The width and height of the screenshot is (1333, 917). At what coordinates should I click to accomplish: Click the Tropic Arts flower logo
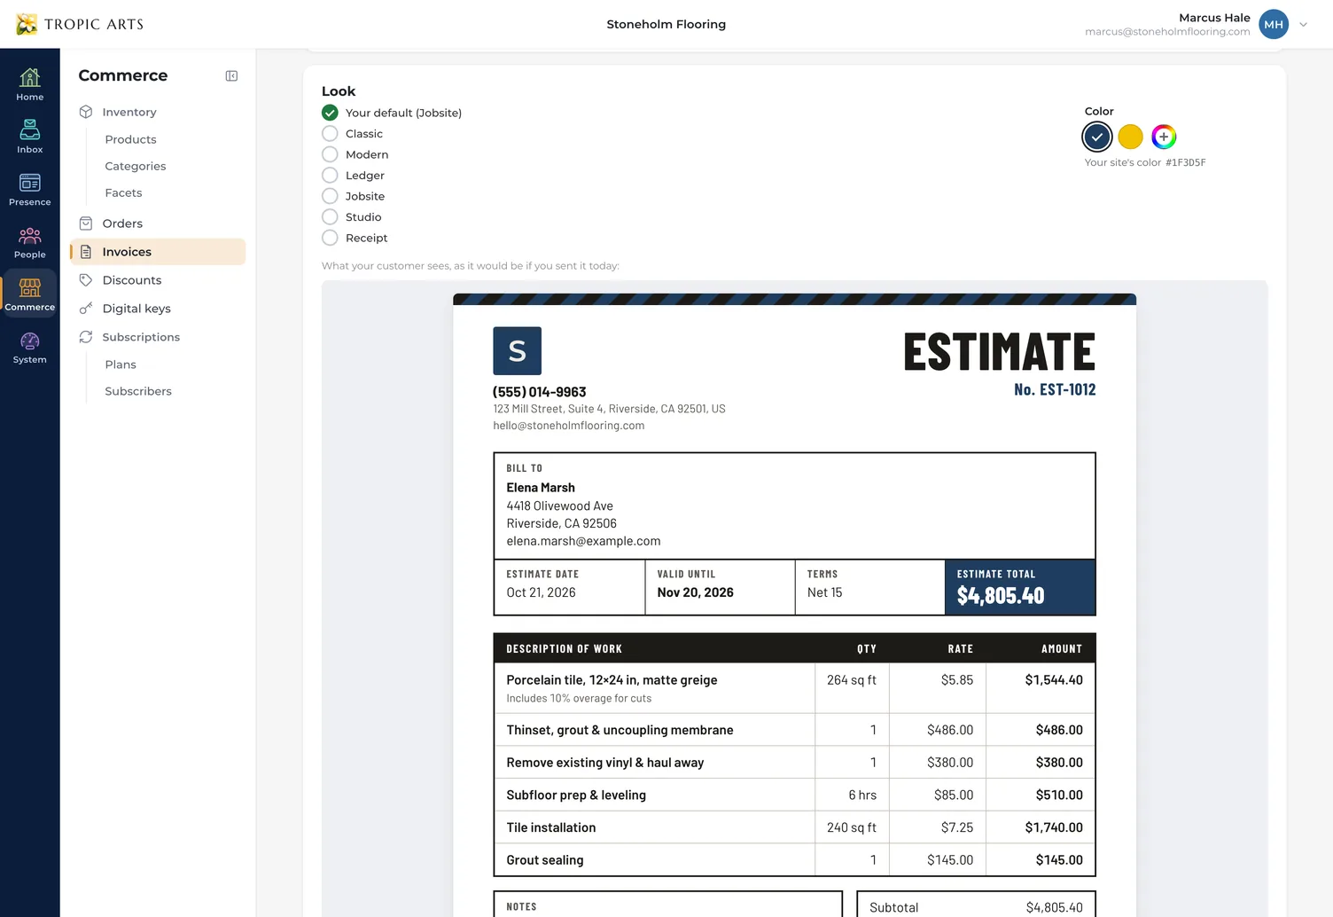[x=27, y=24]
